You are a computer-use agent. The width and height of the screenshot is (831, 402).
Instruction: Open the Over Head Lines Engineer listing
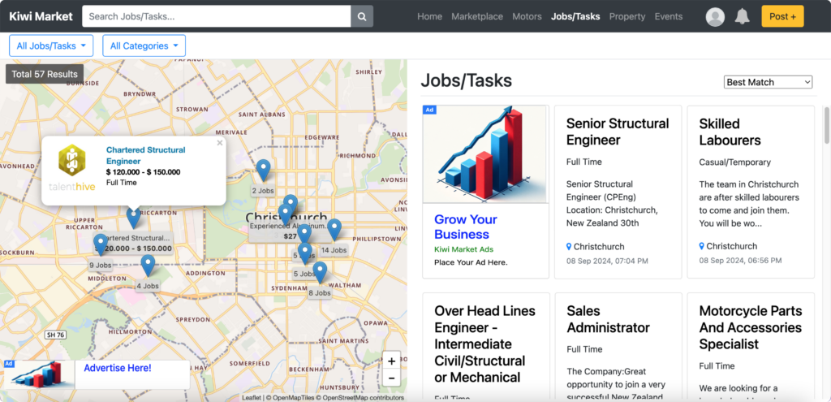coord(484,344)
